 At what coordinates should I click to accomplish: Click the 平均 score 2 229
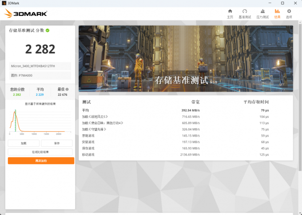pos(40,94)
